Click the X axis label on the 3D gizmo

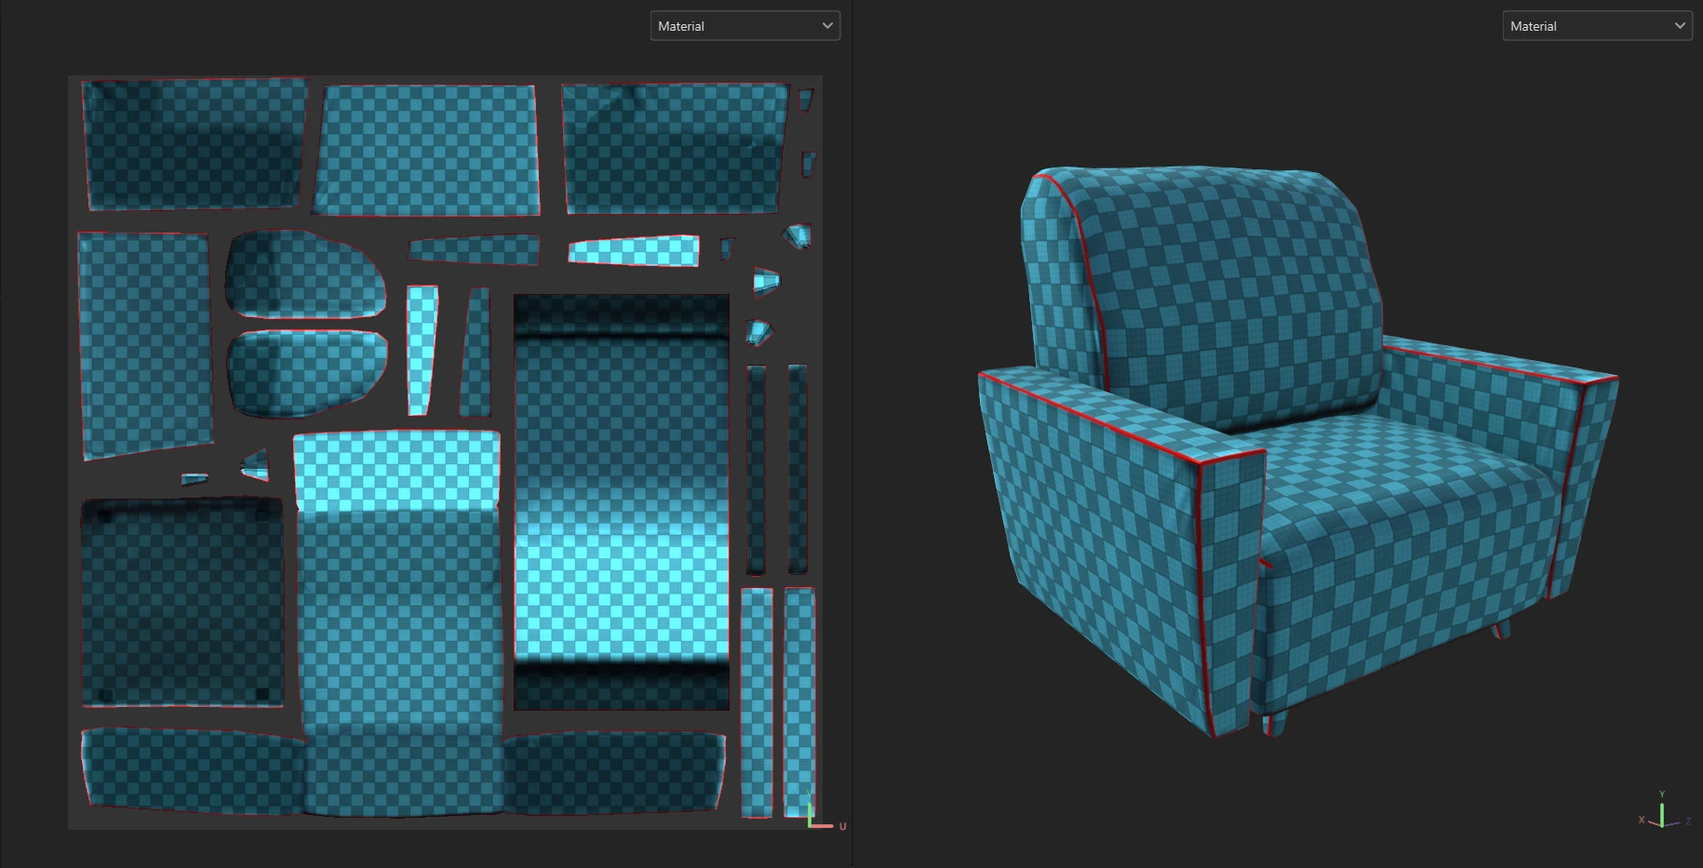coord(1642,820)
